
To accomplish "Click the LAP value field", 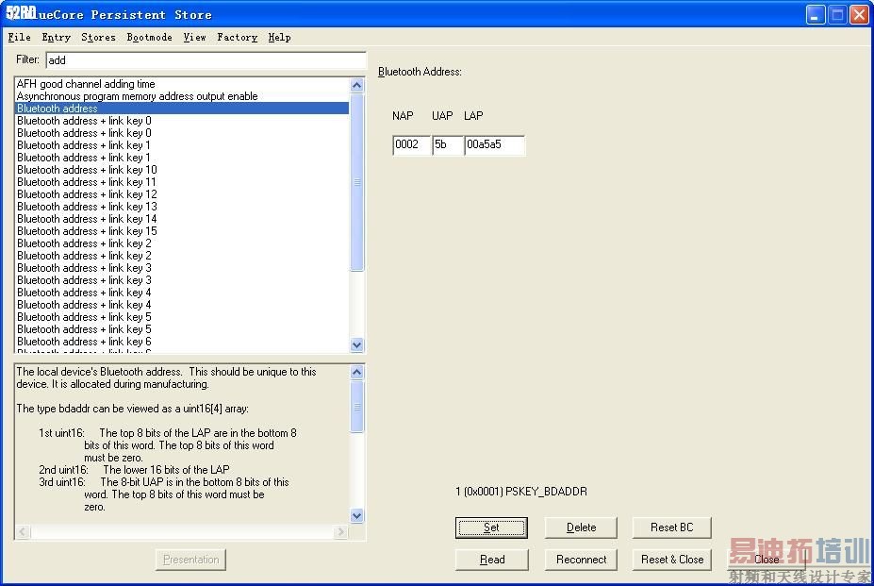I will click(x=494, y=145).
